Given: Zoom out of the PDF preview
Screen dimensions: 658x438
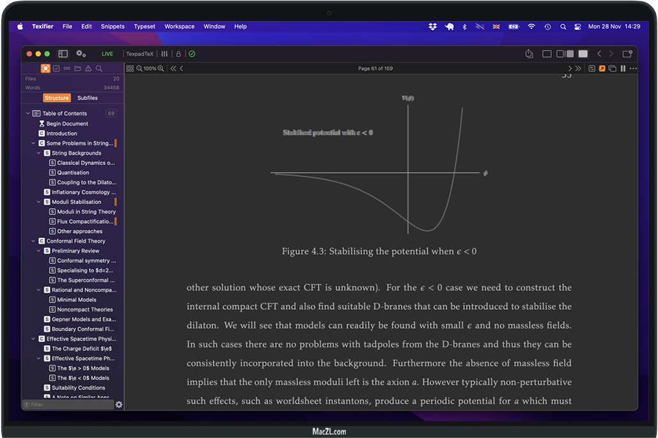Looking at the screenshot, I should 139,68.
